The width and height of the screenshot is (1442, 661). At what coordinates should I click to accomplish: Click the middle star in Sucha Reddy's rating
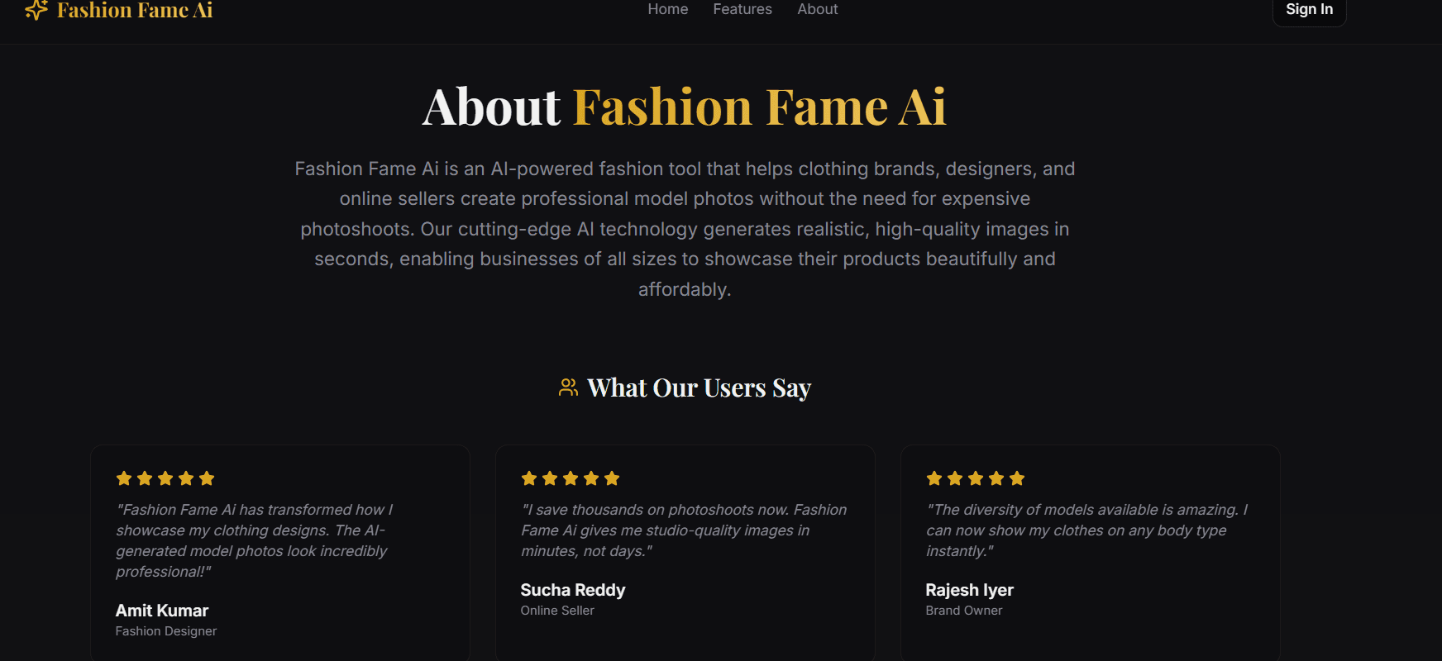click(571, 478)
